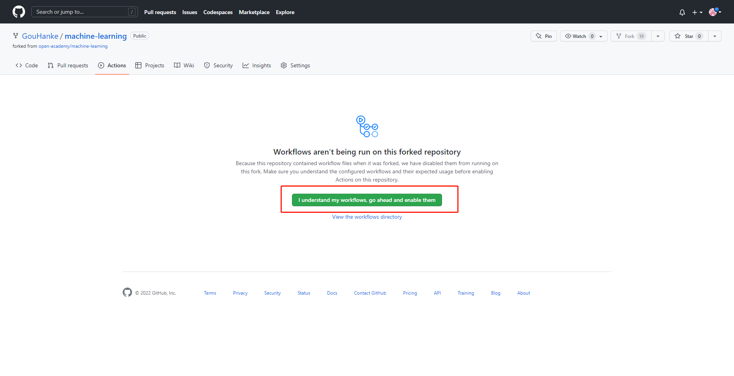734x376 pixels.
Task: Star this repository
Action: (x=689, y=36)
